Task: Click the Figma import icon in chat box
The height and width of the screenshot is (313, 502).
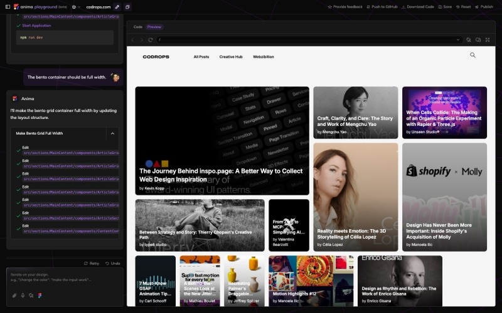Action: click(40, 295)
